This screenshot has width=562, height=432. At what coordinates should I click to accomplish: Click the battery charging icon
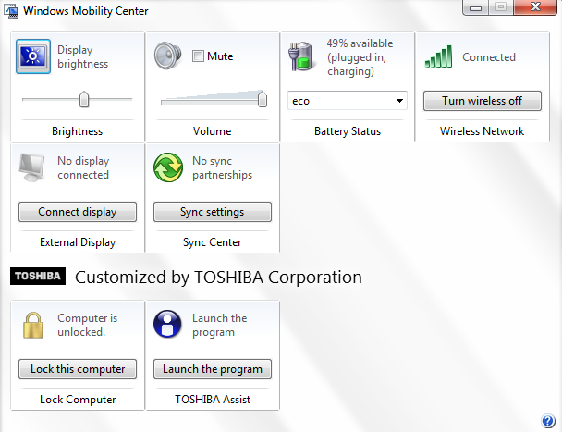[303, 56]
